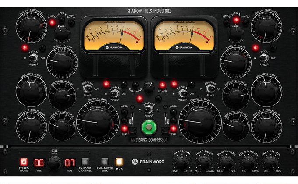298x184 pixels.
Task: Click the left channel Discrete Threshold knob
Action: pos(32,127)
